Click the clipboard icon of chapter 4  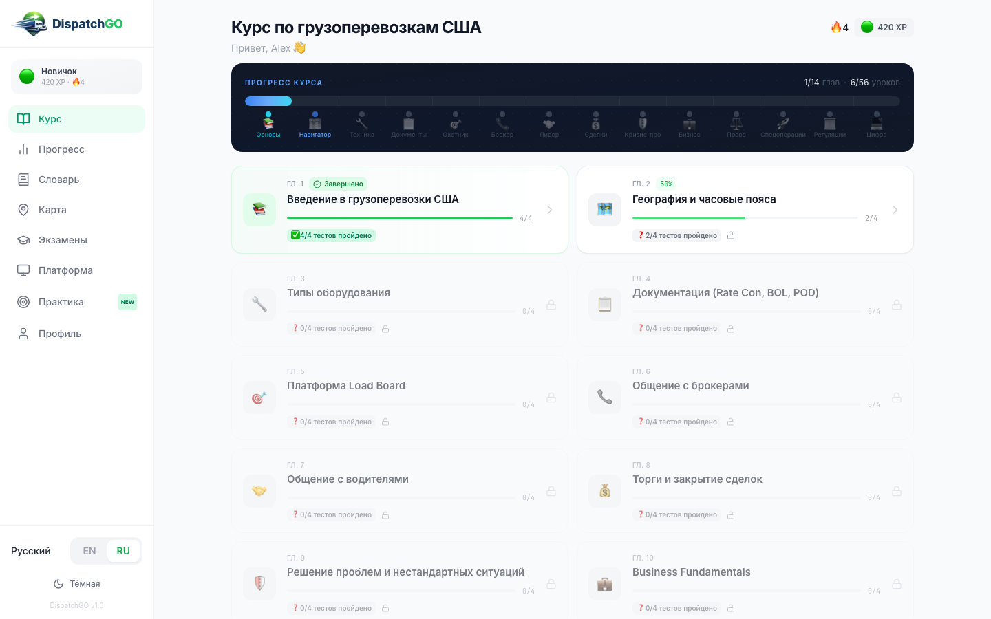[x=605, y=304]
